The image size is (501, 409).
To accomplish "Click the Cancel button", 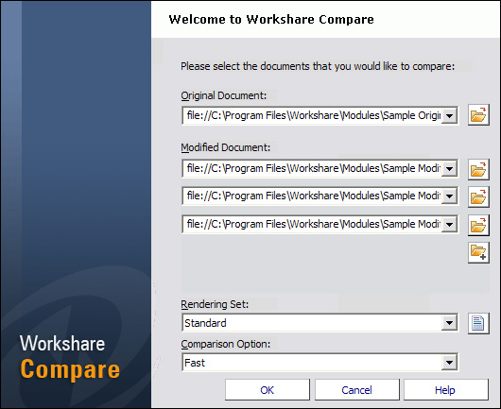I will coord(357,390).
